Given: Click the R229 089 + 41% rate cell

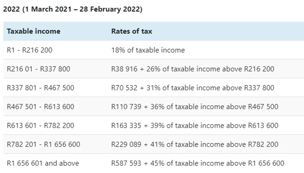Looking at the screenshot, I should (195, 144).
